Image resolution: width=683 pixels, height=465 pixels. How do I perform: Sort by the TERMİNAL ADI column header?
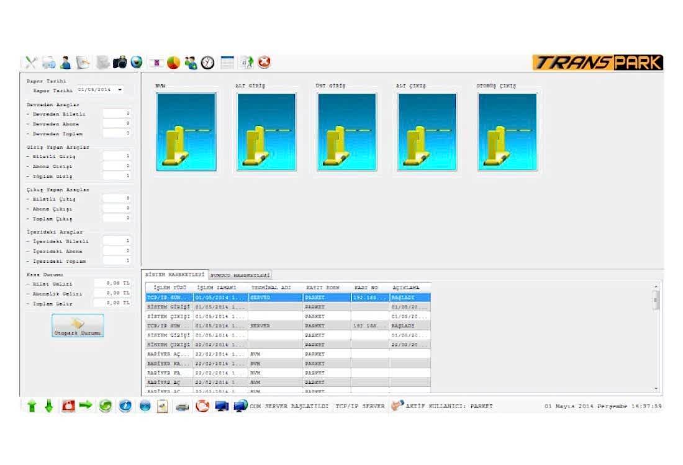275,288
